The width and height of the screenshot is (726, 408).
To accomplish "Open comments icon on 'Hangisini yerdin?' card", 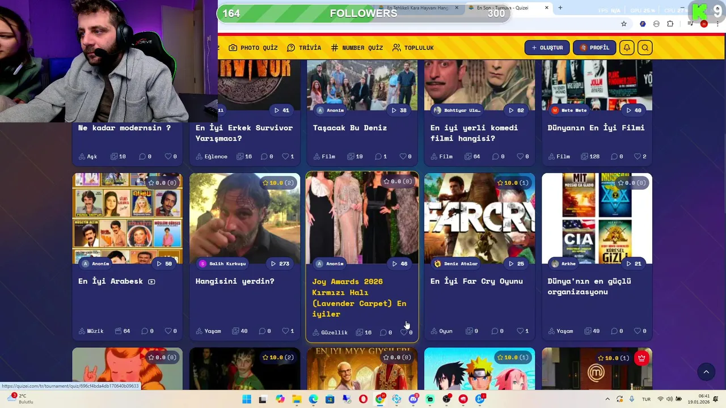I will point(261,331).
